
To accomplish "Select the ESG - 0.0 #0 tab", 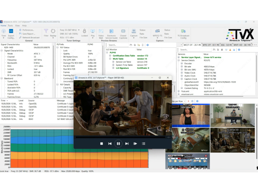I will point(226,45).
